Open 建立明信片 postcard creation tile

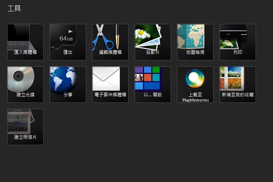(x=25, y=127)
